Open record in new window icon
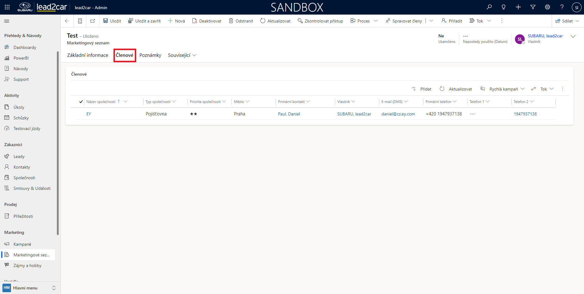This screenshot has width=584, height=294. click(x=93, y=21)
